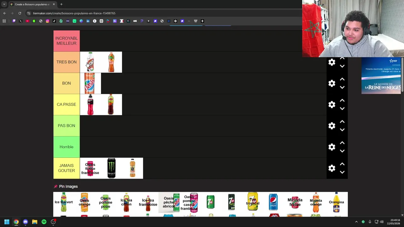
Task: Open the Chrome apps grid shortcut
Action: click(x=4, y=21)
